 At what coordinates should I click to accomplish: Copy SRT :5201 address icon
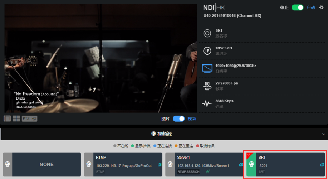(x=322, y=165)
